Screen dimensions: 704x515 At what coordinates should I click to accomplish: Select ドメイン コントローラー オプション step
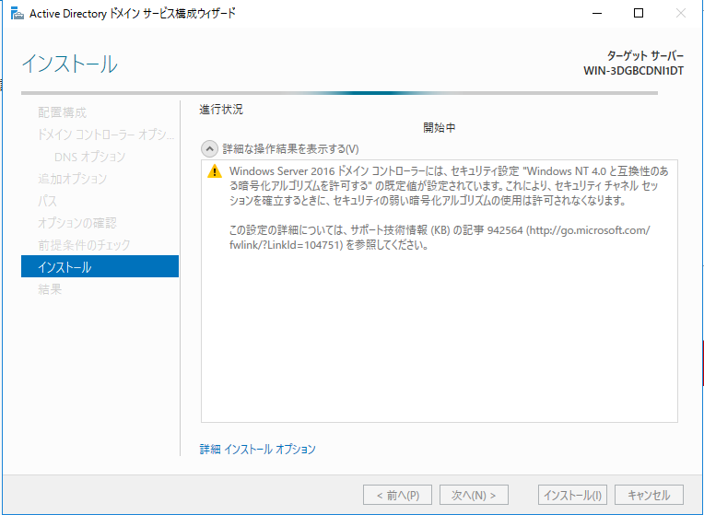pyautogui.click(x=106, y=135)
